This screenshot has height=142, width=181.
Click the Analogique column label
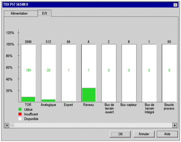click(48, 105)
